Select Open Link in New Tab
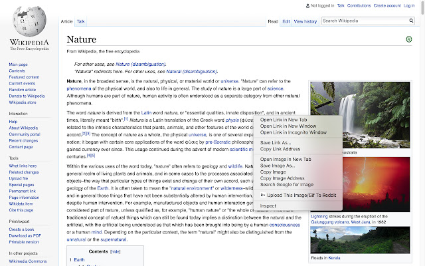Image resolution: width=425 pixels, height=266 pixels. (284, 120)
